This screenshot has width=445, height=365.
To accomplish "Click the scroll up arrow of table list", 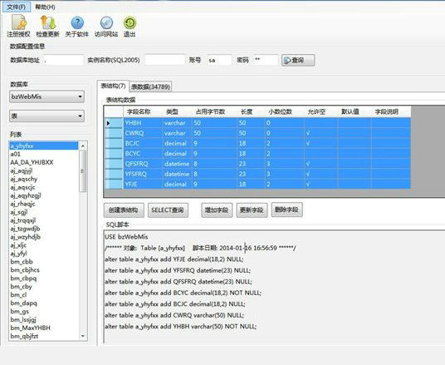I will click(82, 146).
